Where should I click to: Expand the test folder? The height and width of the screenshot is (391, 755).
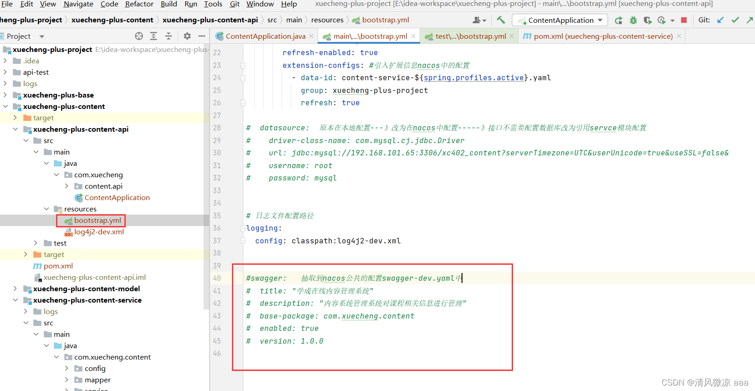tap(36, 243)
